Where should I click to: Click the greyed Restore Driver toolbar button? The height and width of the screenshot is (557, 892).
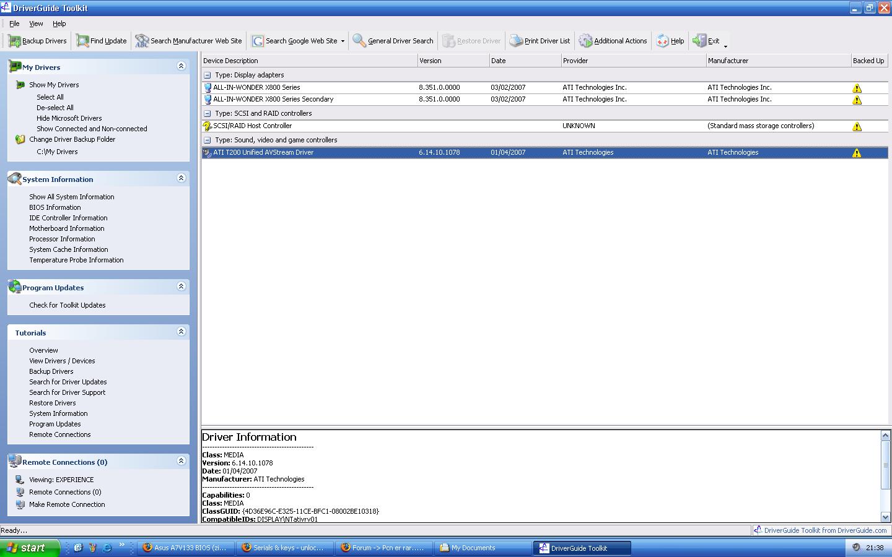point(471,41)
